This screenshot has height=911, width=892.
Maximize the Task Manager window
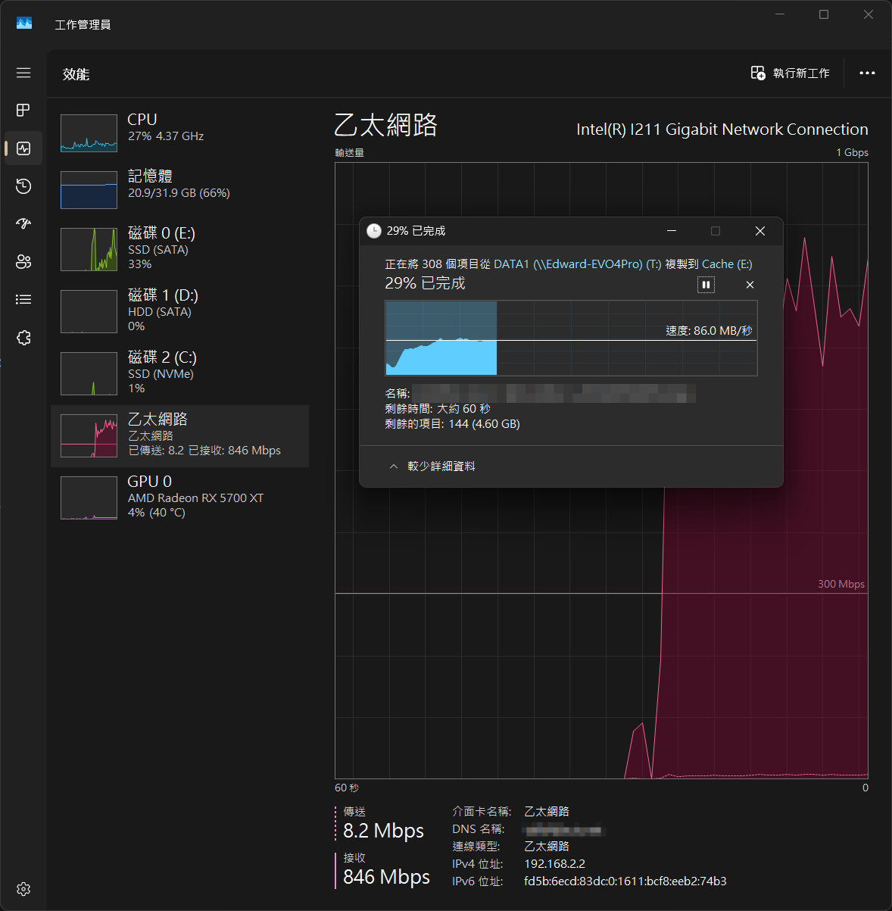pyautogui.click(x=824, y=14)
